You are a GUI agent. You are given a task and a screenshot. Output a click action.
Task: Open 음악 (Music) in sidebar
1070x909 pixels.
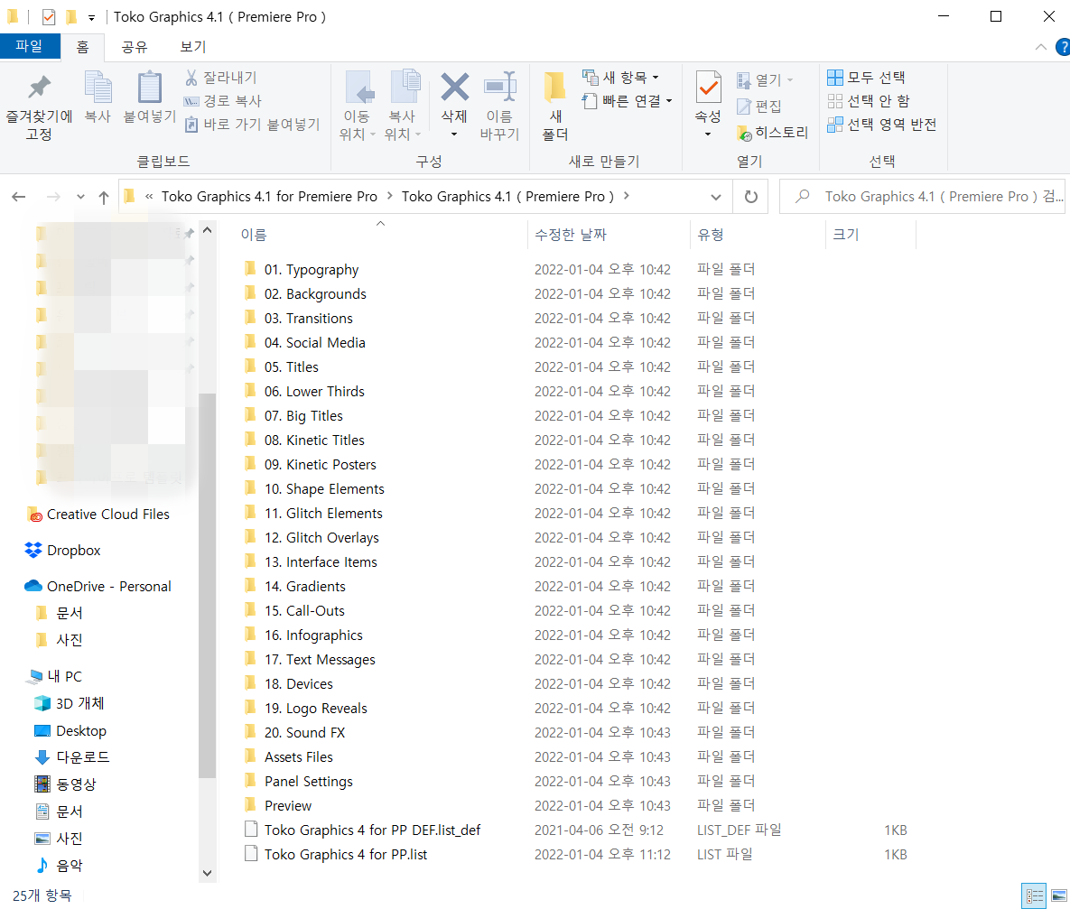(x=59, y=866)
